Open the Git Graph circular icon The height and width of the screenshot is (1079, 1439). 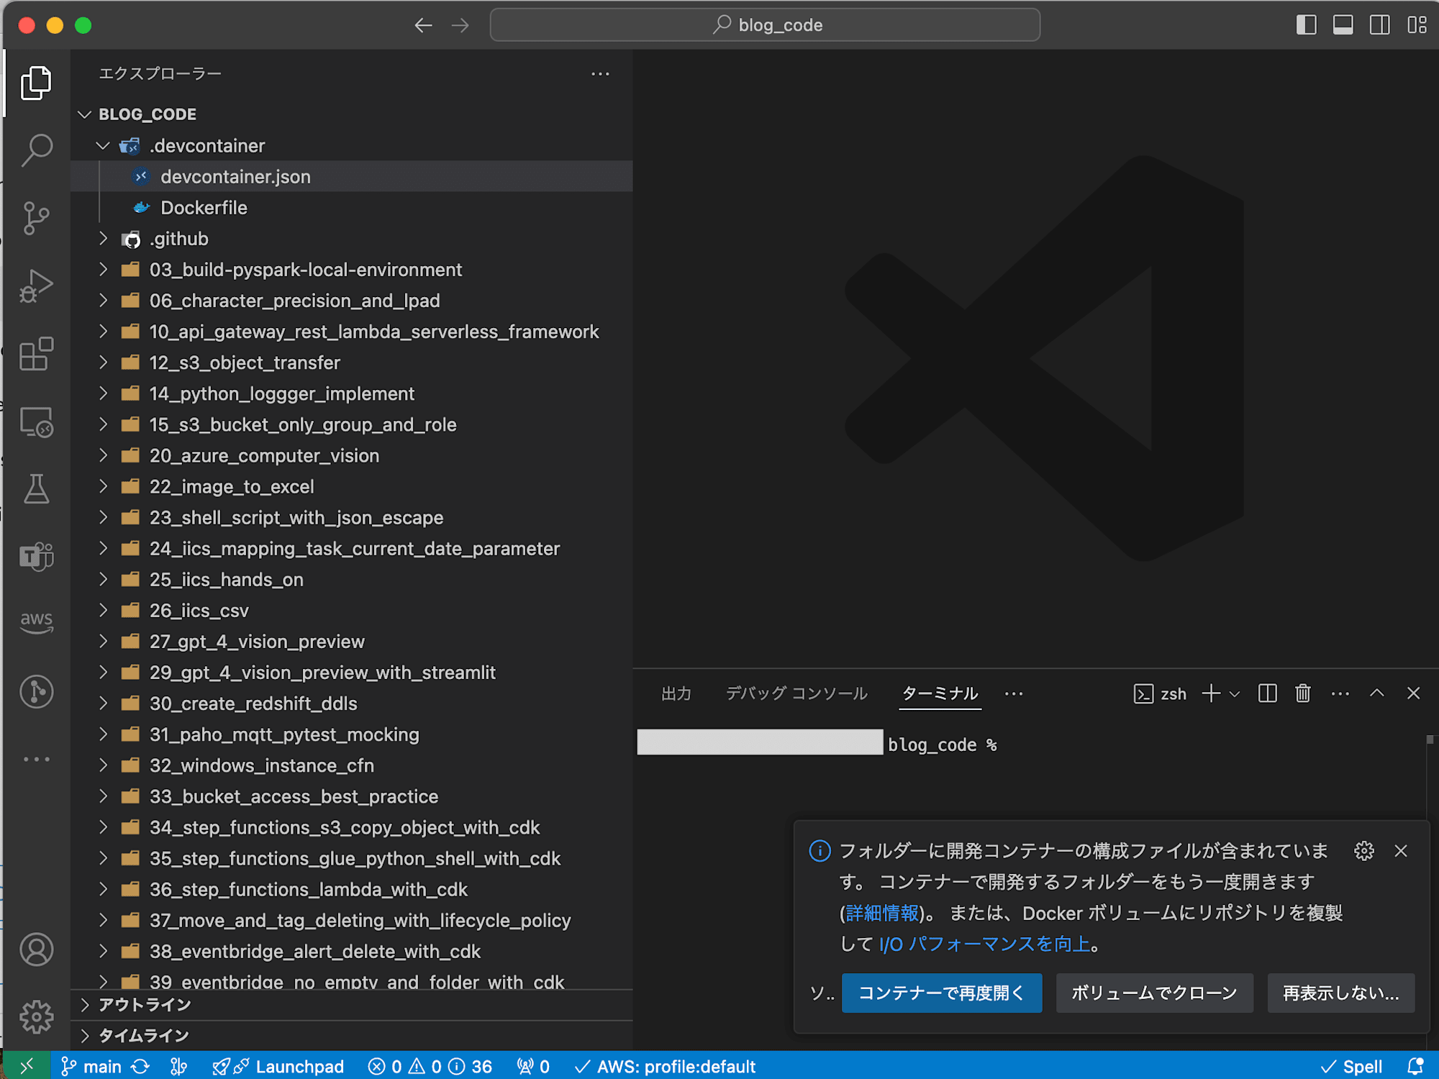pos(36,691)
